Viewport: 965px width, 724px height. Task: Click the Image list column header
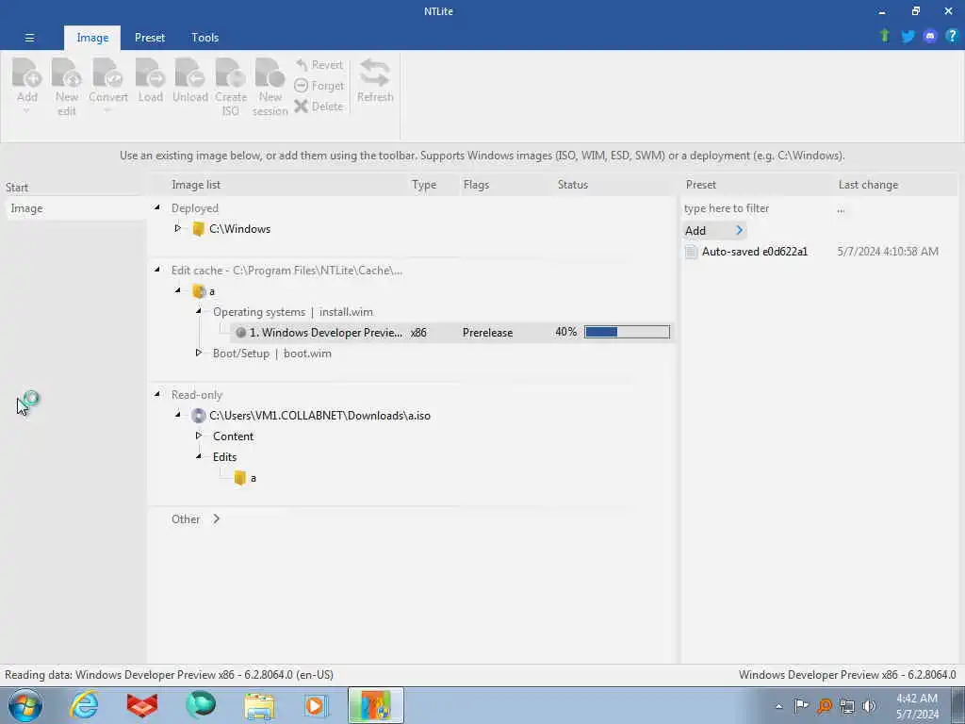[x=196, y=185]
